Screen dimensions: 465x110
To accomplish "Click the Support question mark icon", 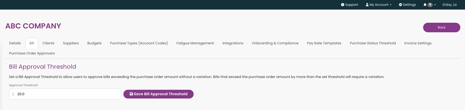I will click(342, 5).
